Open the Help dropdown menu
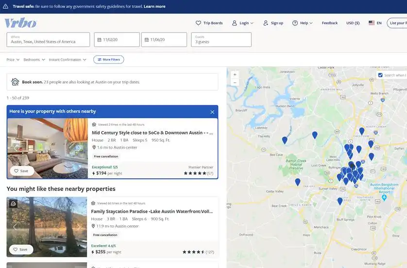407x268 pixels. pos(303,23)
